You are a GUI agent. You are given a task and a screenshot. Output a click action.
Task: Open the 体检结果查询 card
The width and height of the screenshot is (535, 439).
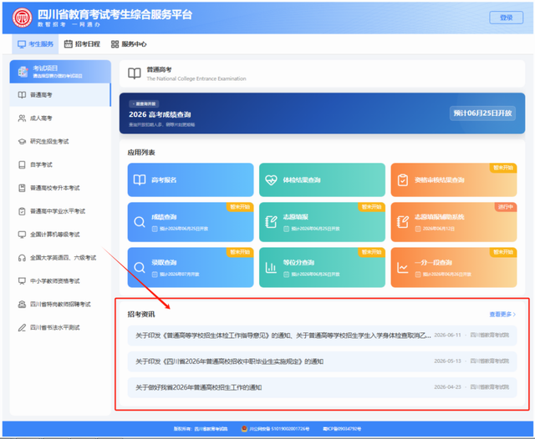tap(322, 179)
